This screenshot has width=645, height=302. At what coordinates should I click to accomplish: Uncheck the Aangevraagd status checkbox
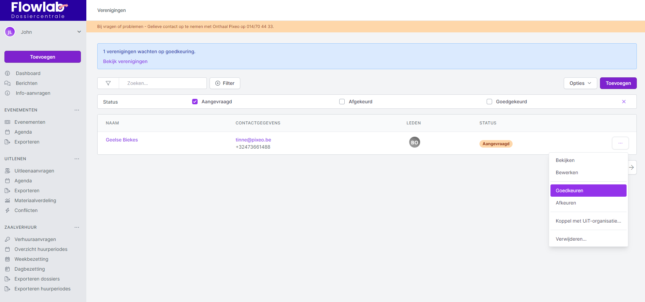pyautogui.click(x=195, y=102)
